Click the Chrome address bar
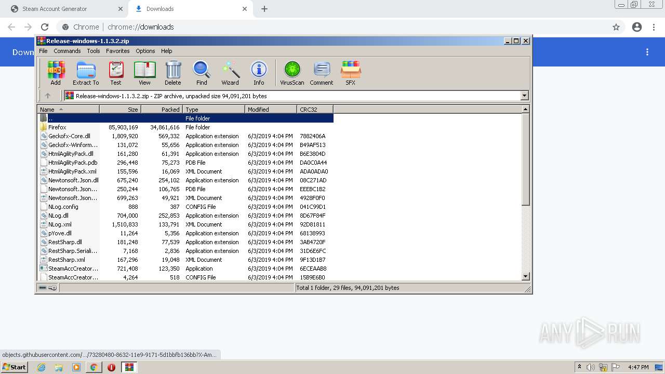Screen dimensions: 665x374 (332, 27)
